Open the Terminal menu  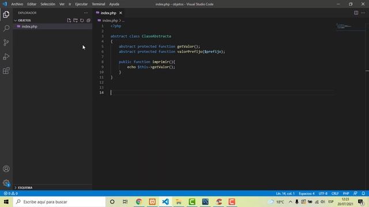pos(99,4)
